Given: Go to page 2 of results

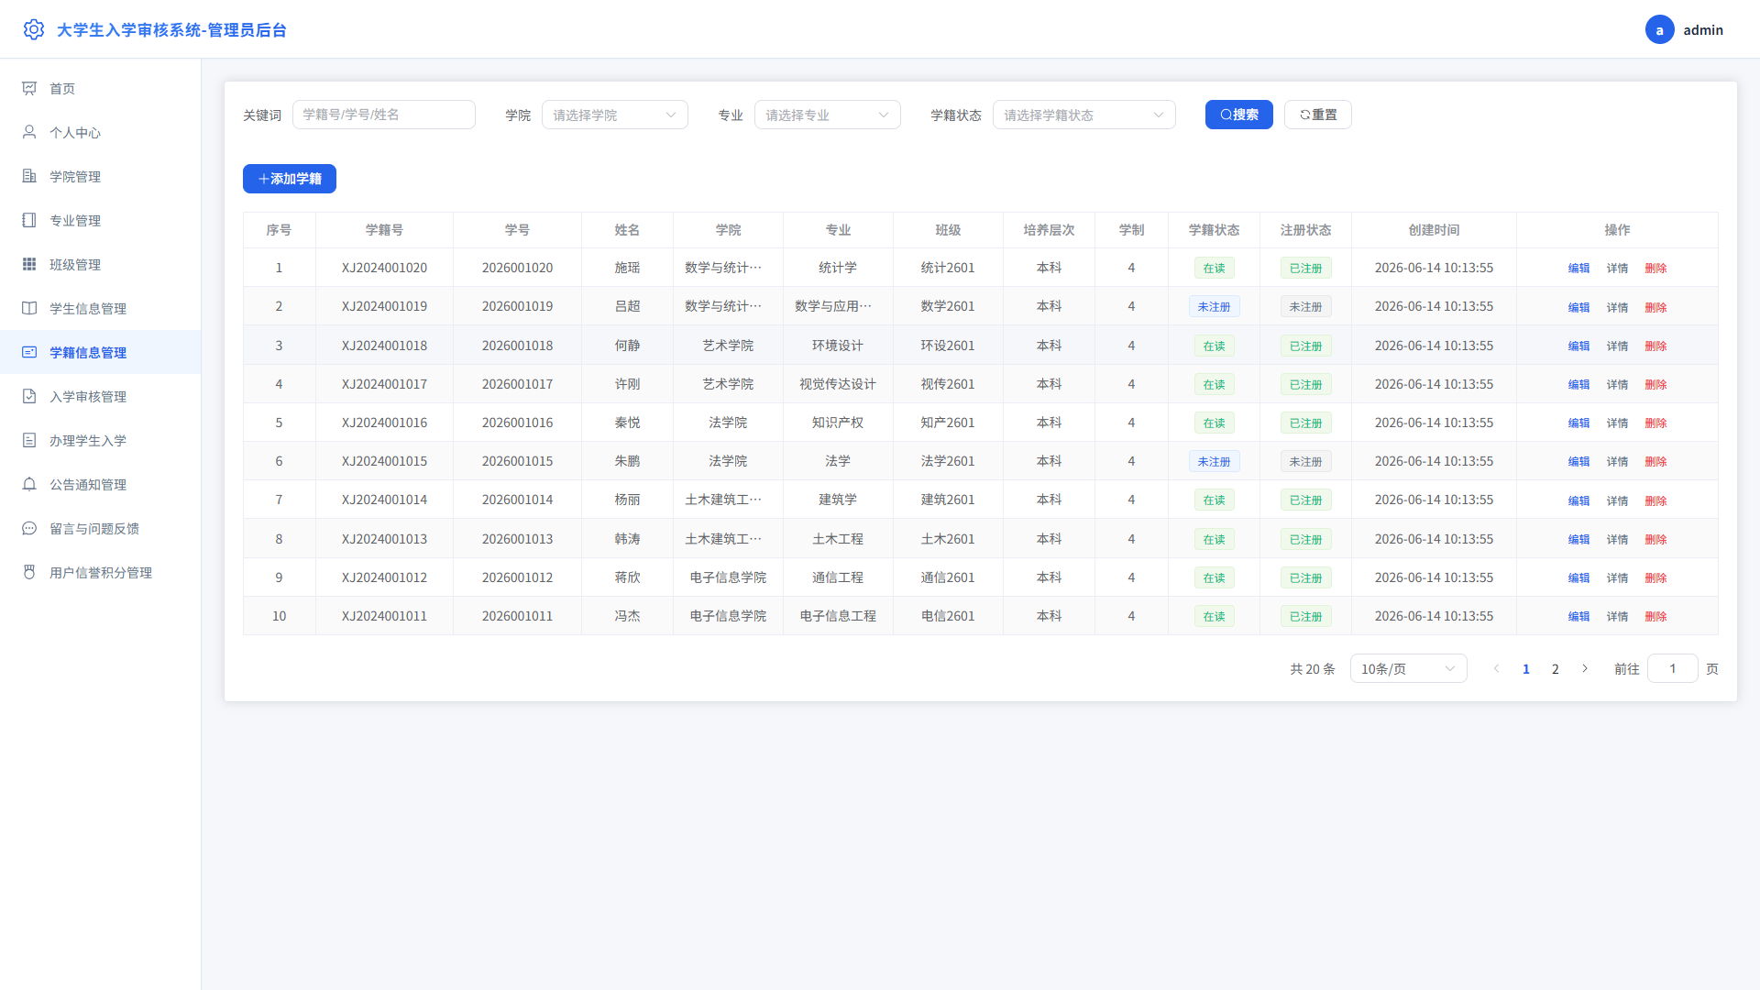Looking at the screenshot, I should (1555, 668).
